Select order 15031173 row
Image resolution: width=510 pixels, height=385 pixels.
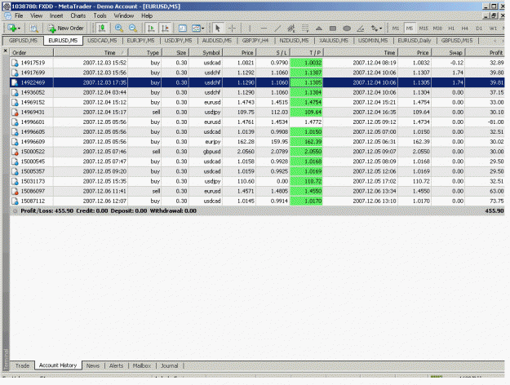point(257,181)
